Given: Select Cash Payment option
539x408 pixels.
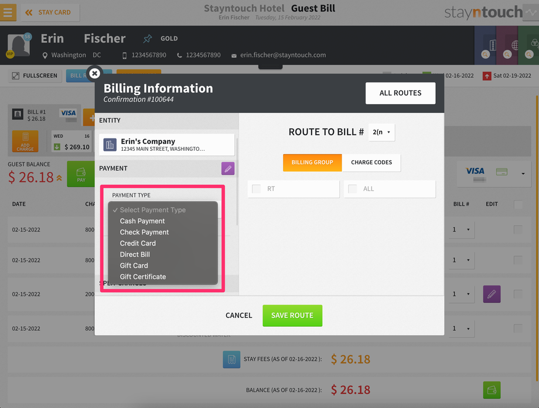Looking at the screenshot, I should (163, 221).
